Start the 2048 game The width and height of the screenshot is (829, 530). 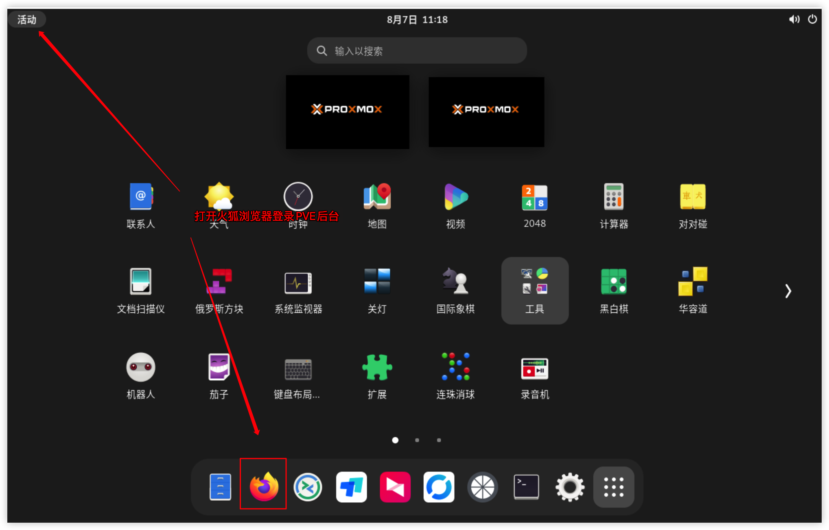point(535,206)
